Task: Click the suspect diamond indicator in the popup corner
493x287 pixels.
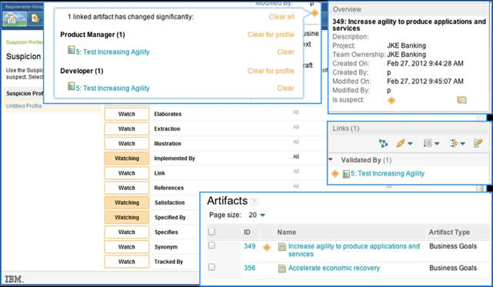Action: [314, 13]
